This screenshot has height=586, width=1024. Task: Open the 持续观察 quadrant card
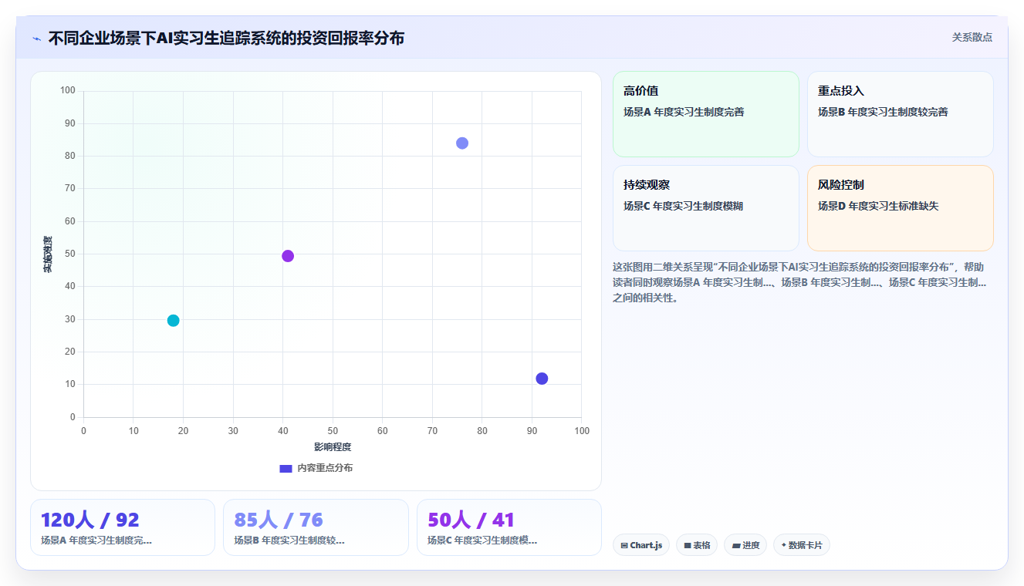click(706, 208)
